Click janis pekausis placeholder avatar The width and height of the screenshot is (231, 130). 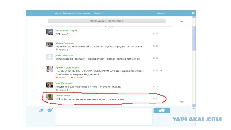click(49, 57)
